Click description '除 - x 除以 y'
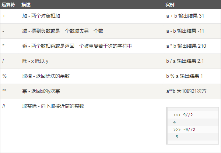Screen dimensions: 221x153 (x=35, y=61)
